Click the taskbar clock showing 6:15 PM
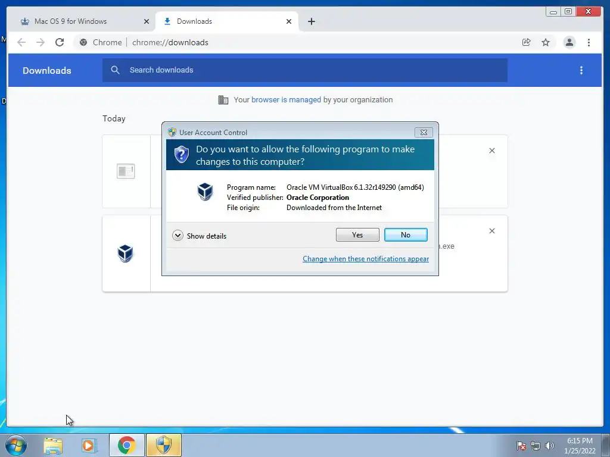610x457 pixels. tap(580, 446)
